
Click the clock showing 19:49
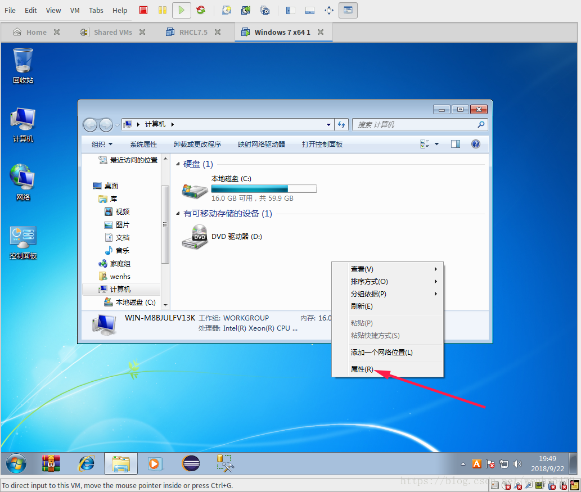(547, 459)
